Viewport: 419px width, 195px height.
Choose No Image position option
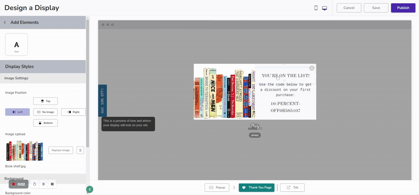45,112
